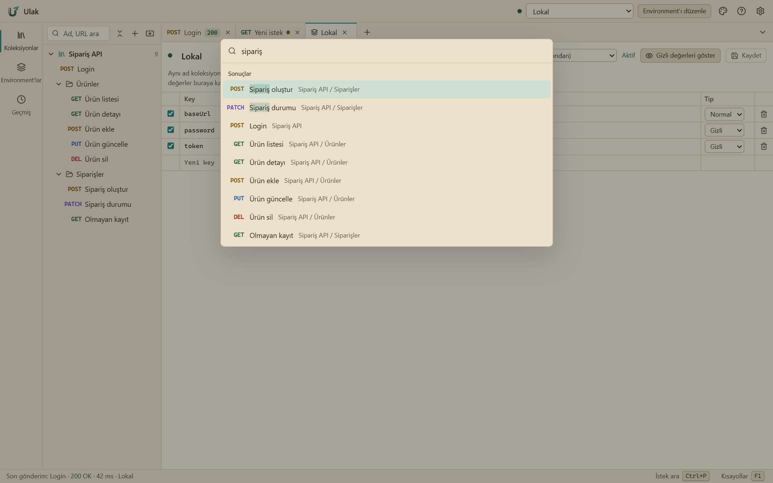Collapse the Siparişler folder
The image size is (773, 483).
59,174
